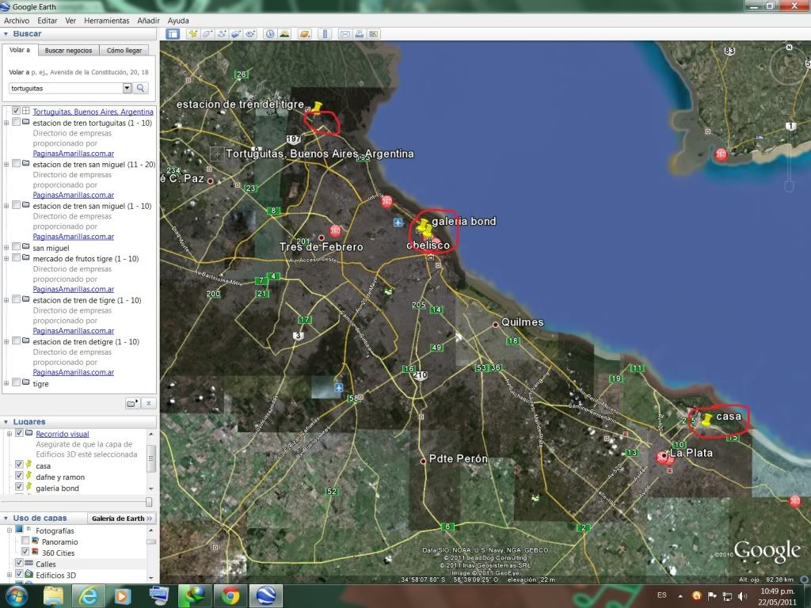Viewport: 811px width, 608px height.
Task: Click the view in Google Maps icon
Action: (x=374, y=34)
